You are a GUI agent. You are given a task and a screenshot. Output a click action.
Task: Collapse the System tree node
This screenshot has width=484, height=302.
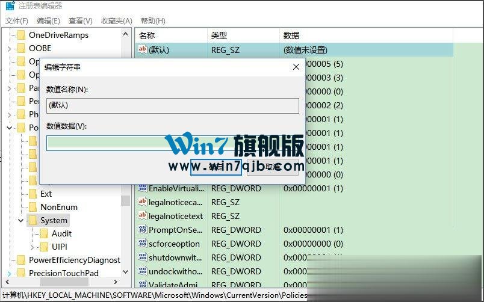(20, 221)
